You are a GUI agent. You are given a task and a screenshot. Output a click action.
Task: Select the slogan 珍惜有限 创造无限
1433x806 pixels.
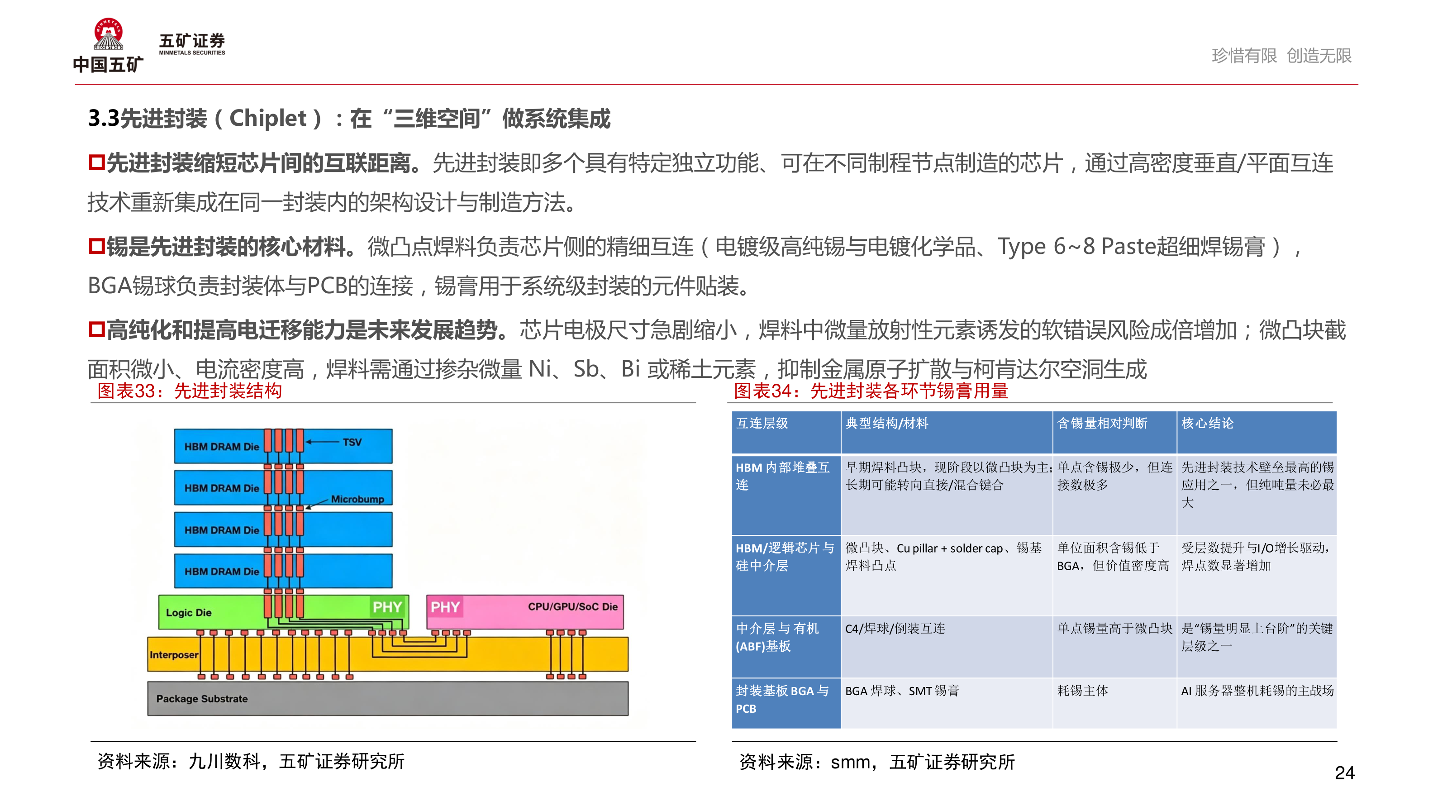point(1281,56)
